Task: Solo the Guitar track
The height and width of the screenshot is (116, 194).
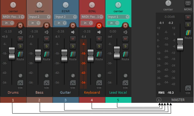Action: 73,46
